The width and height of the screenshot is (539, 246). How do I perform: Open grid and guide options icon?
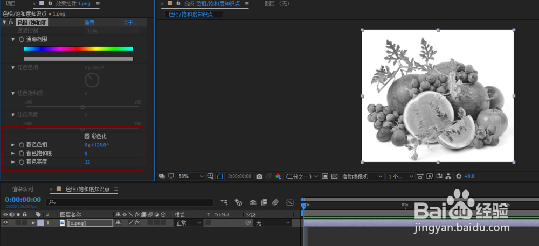click(x=211, y=177)
